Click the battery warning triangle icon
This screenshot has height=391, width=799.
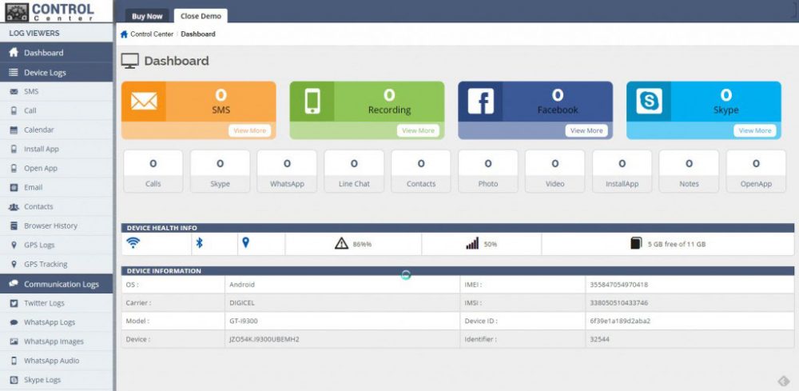tap(341, 244)
